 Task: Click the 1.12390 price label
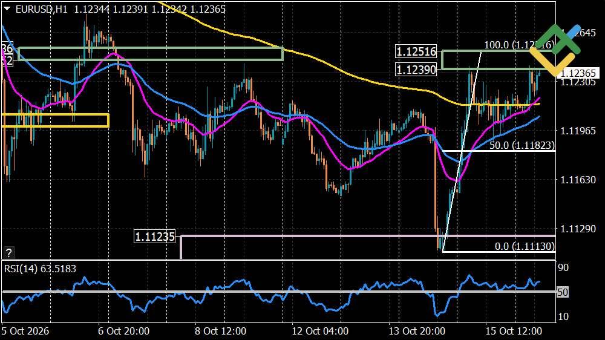[416, 70]
